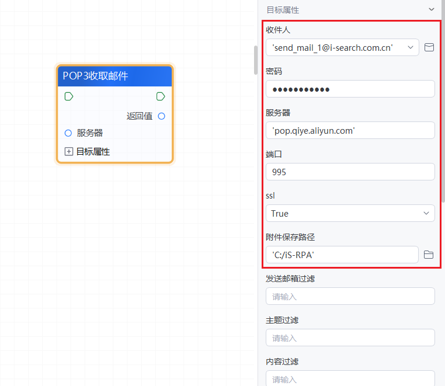The image size is (445, 386).
Task: Click the 密码 password field
Action: pos(350,89)
